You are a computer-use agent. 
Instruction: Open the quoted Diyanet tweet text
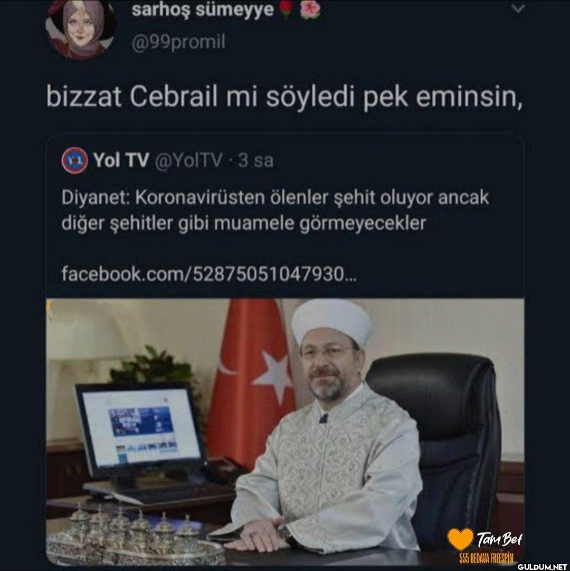point(275,210)
